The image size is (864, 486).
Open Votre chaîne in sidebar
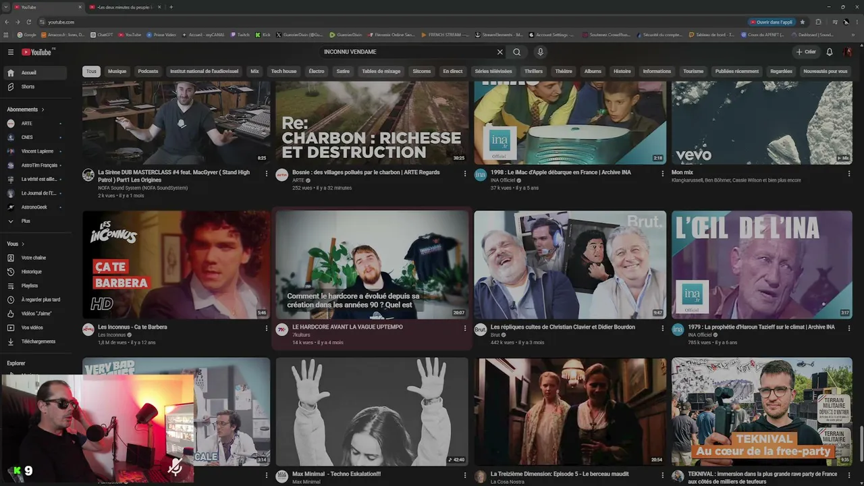click(x=36, y=258)
